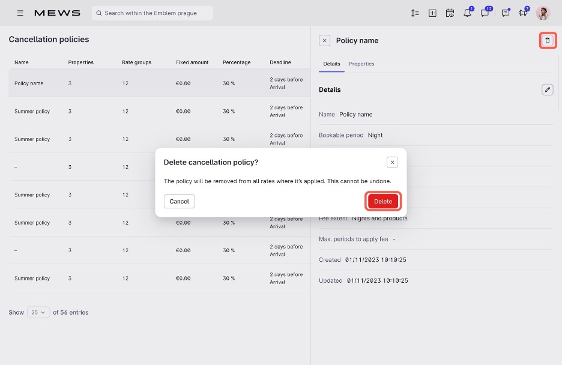Click 'Max. periods to apply fee' label

point(354,239)
